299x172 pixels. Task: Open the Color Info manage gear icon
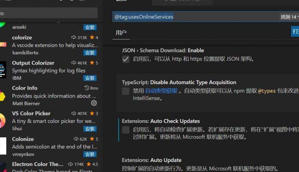click(x=94, y=103)
